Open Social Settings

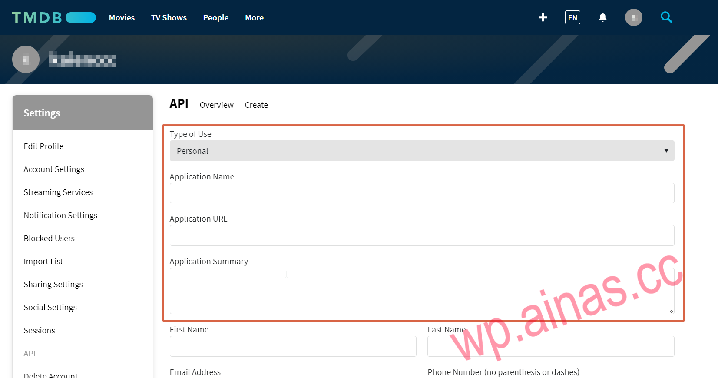50,308
